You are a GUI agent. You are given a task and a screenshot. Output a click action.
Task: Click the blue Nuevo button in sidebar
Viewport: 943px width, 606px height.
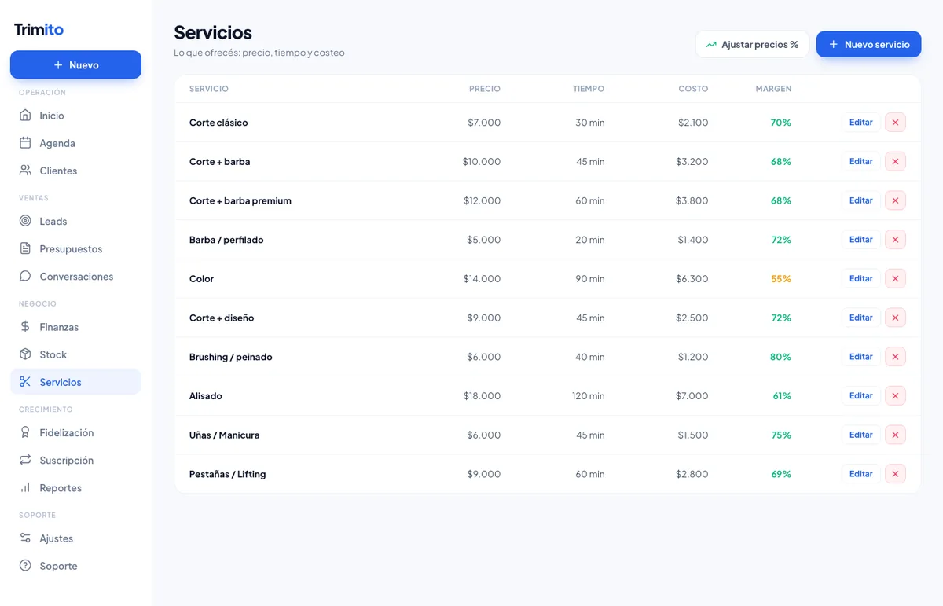click(x=75, y=65)
